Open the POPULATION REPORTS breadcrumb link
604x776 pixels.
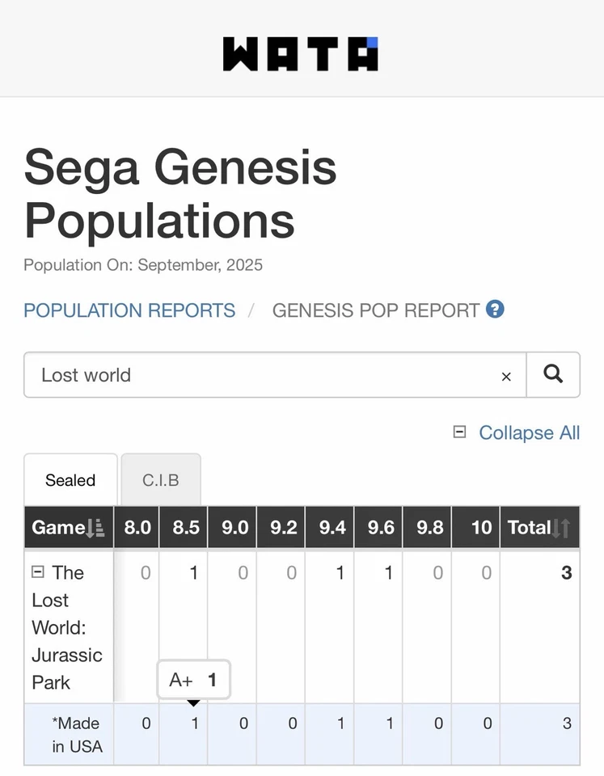(129, 310)
